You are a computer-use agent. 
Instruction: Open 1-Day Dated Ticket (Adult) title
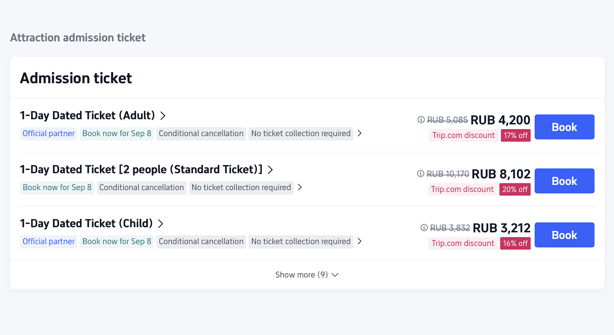88,116
